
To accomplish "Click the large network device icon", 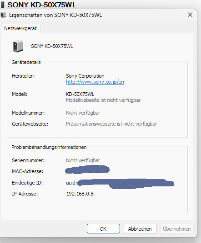I will coord(18,46).
